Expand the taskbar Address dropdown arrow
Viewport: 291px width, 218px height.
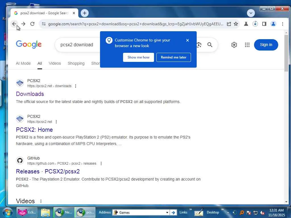pos(167,212)
